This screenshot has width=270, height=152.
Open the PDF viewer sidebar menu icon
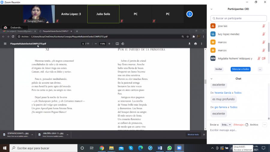tap(5, 44)
